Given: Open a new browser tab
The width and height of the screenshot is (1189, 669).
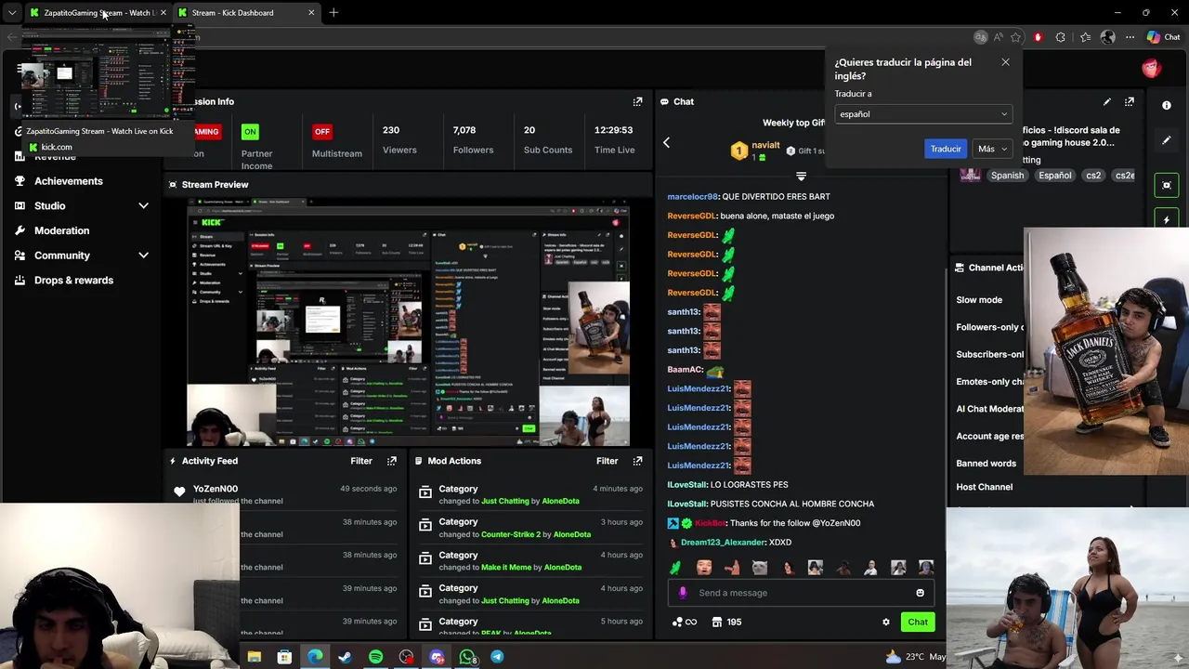Looking at the screenshot, I should (333, 12).
